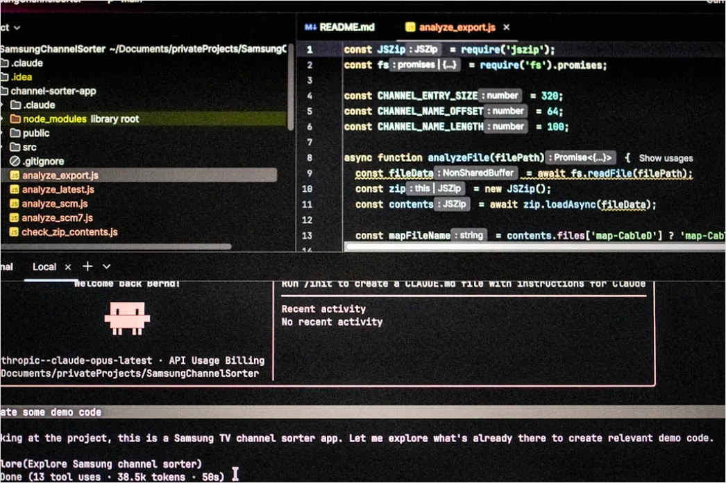The image size is (726, 483).
Task: Click the node_modules folder icon
Action: (15, 118)
